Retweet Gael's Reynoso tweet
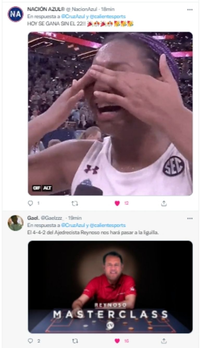This screenshot has width=200, height=348. pos(74,340)
